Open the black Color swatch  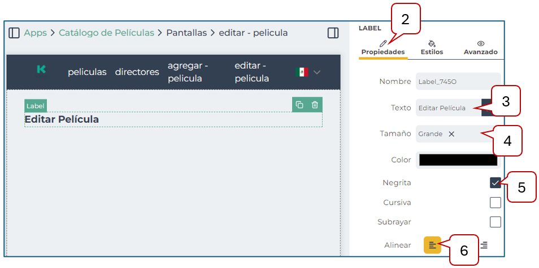pos(458,160)
